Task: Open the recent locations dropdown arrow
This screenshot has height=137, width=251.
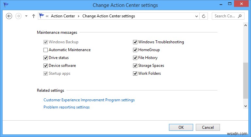Action: point(26,16)
